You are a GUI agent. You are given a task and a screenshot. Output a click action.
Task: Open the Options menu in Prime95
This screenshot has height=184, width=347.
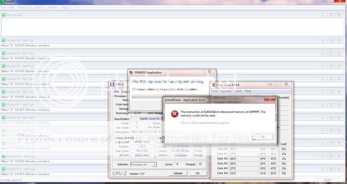[39, 7]
